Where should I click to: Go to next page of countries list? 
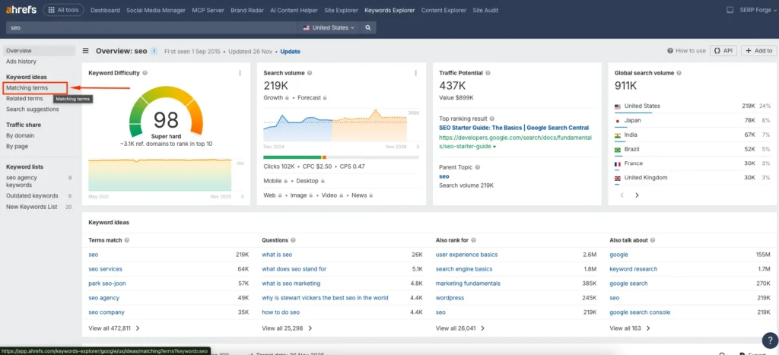[637, 195]
